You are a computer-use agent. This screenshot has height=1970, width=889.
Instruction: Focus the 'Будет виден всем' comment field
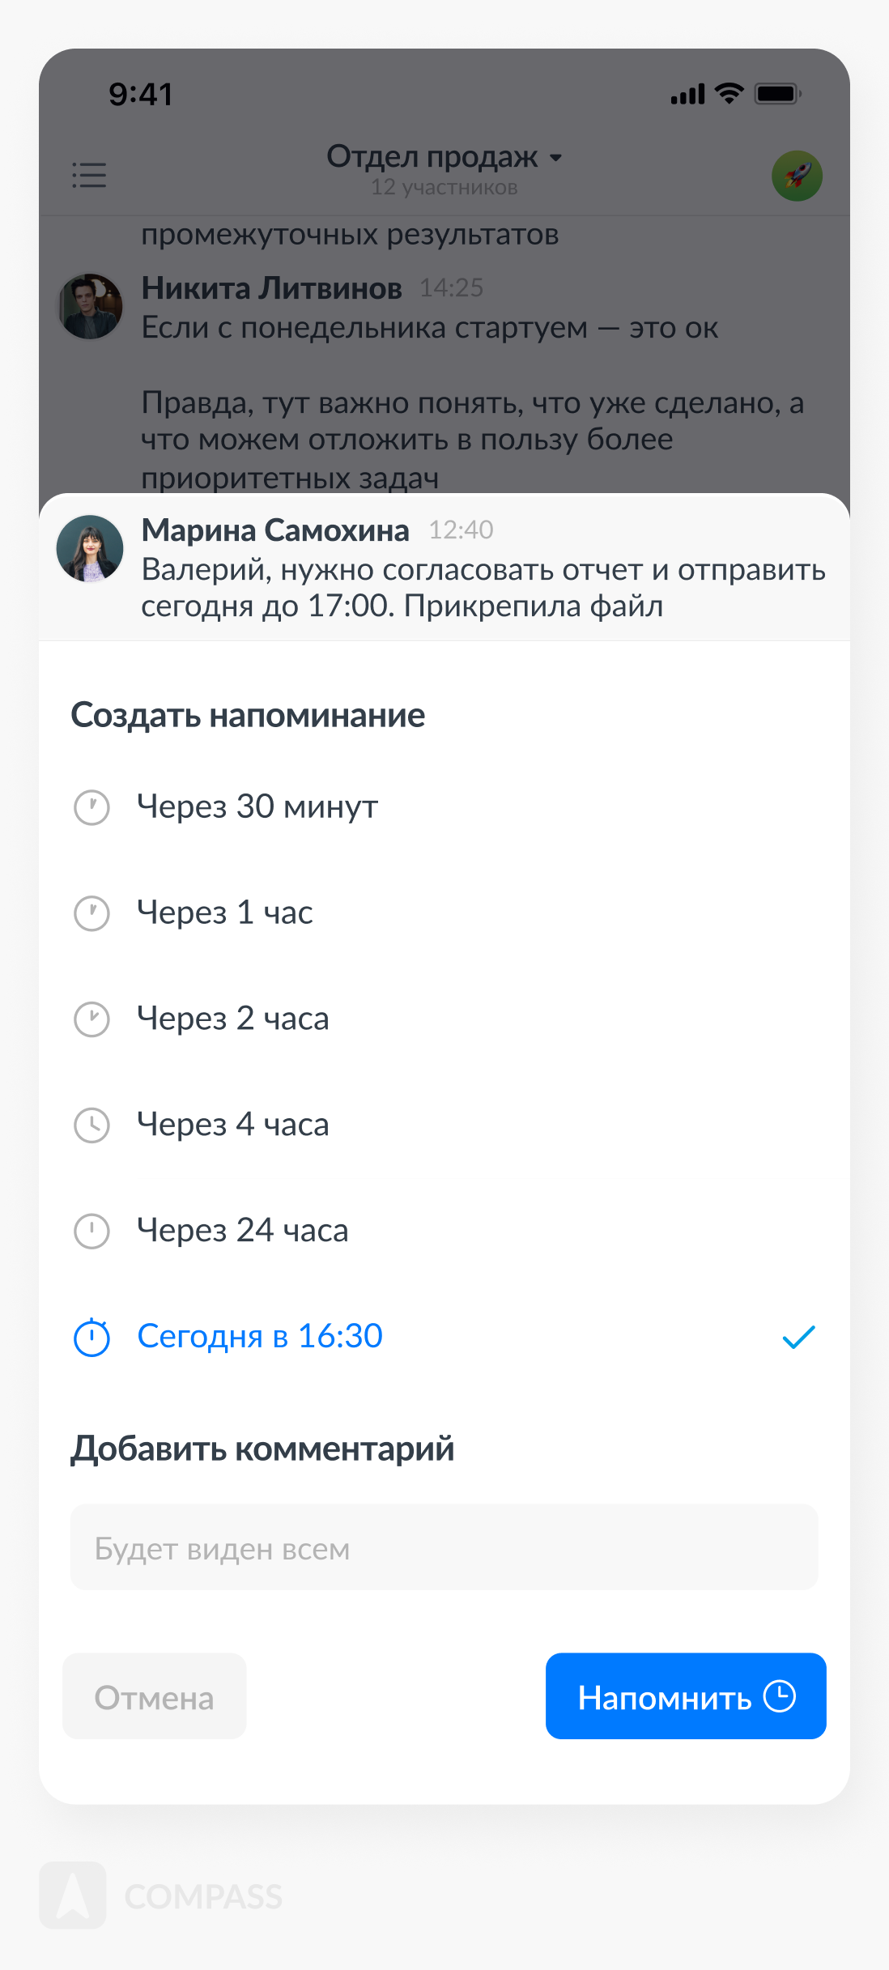tap(444, 1547)
